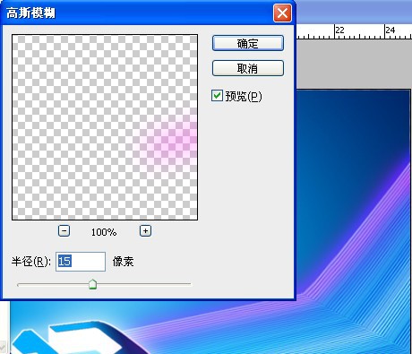
Task: Click the 100% zoom level label
Action: point(104,232)
